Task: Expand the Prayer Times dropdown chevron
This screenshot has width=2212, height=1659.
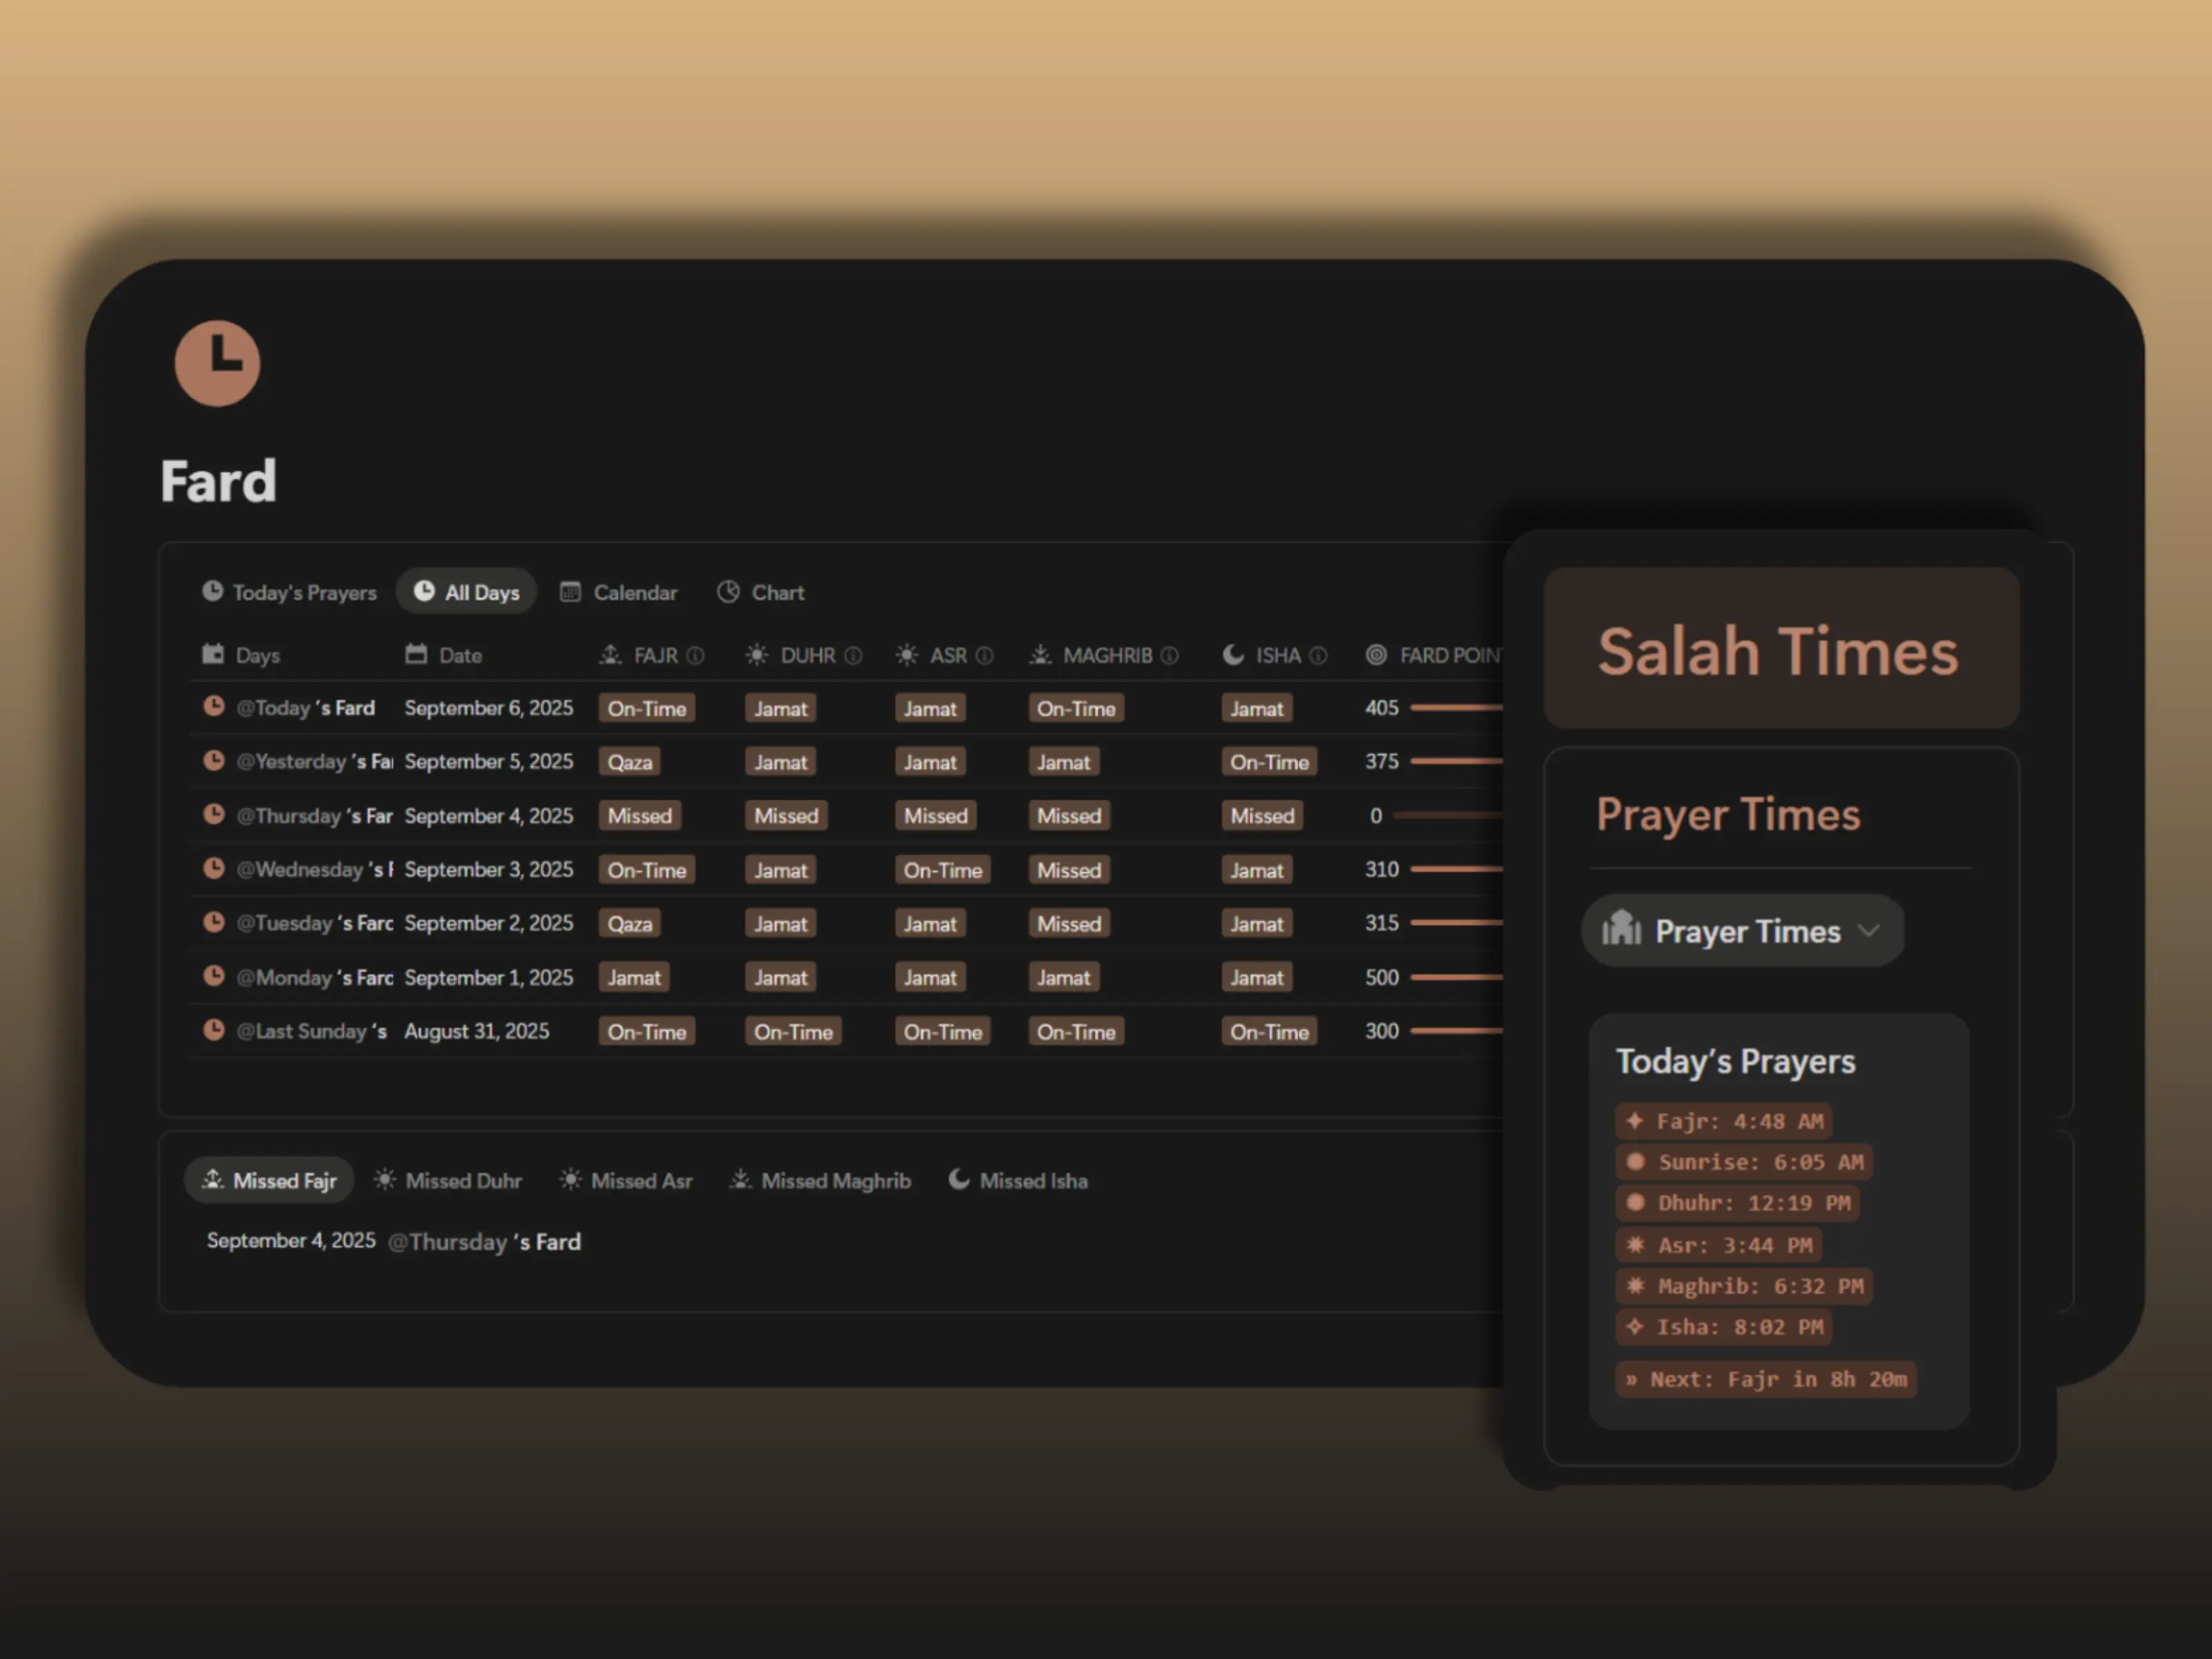Action: click(1868, 930)
